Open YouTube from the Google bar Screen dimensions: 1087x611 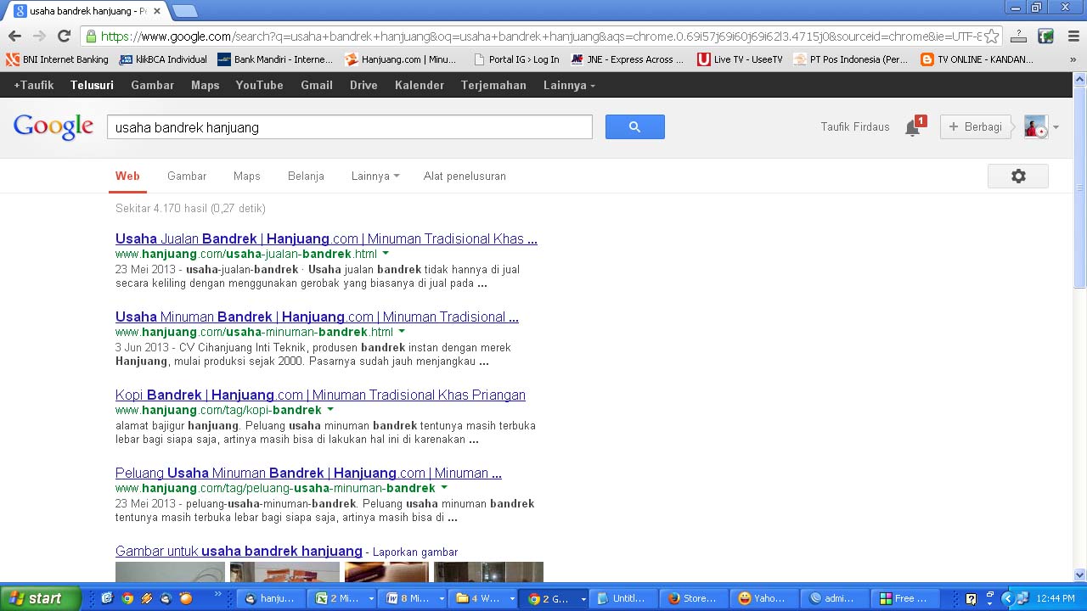260,85
